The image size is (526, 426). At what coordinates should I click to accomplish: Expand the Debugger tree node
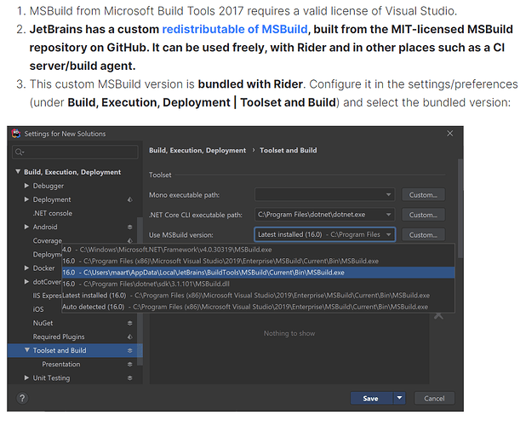click(x=27, y=186)
